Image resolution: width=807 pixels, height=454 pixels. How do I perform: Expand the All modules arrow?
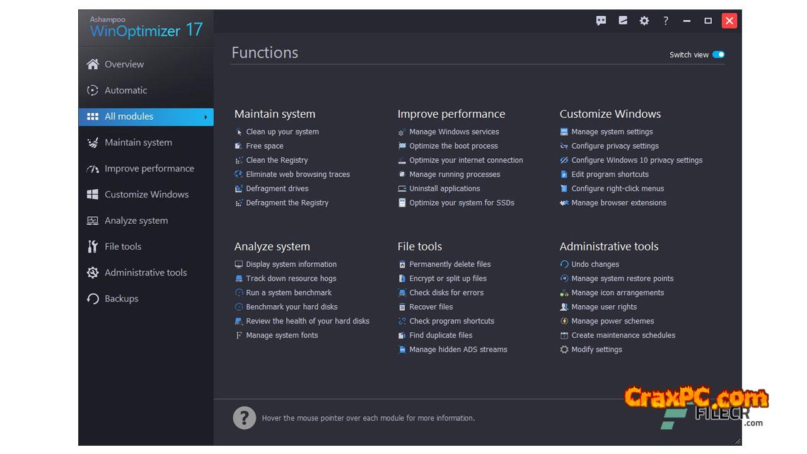[206, 117]
